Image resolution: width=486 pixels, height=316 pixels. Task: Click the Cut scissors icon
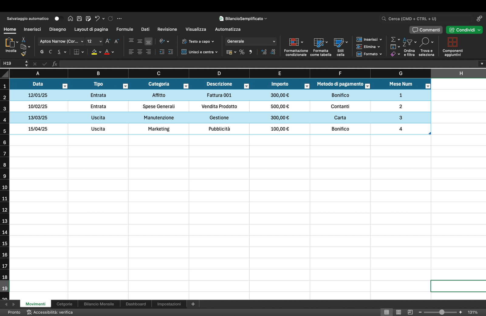23,40
